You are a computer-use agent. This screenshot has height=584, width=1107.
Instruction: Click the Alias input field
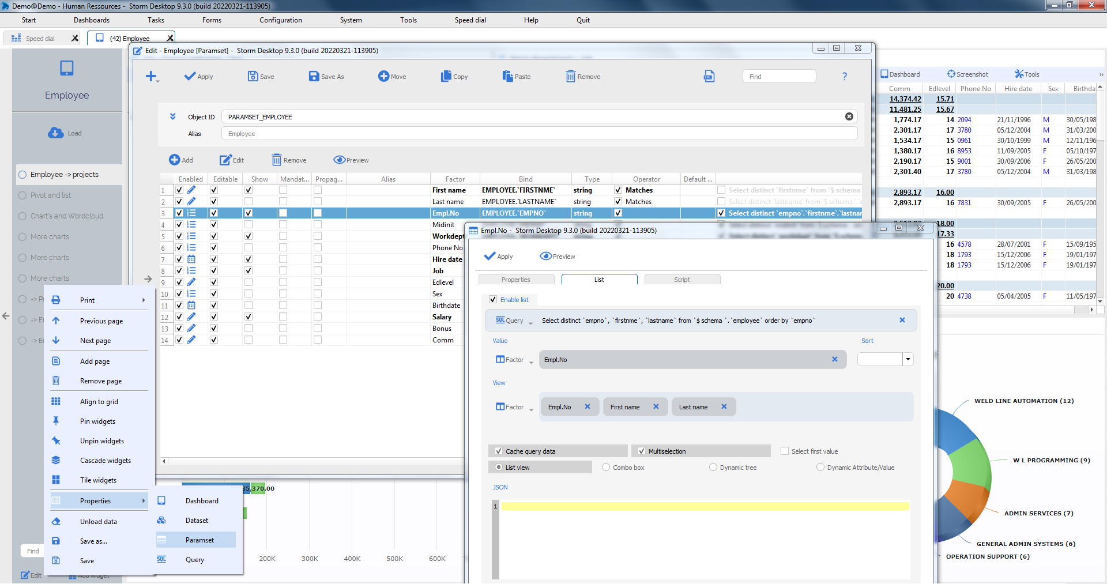539,133
